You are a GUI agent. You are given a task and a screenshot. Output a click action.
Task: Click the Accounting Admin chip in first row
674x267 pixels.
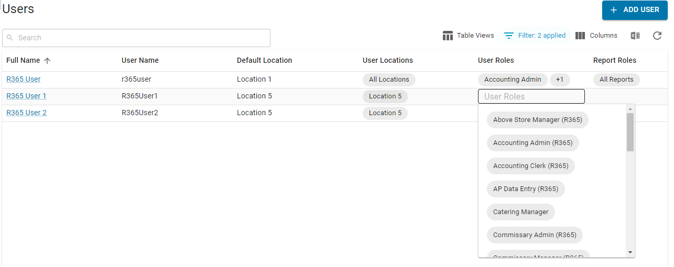(x=513, y=80)
